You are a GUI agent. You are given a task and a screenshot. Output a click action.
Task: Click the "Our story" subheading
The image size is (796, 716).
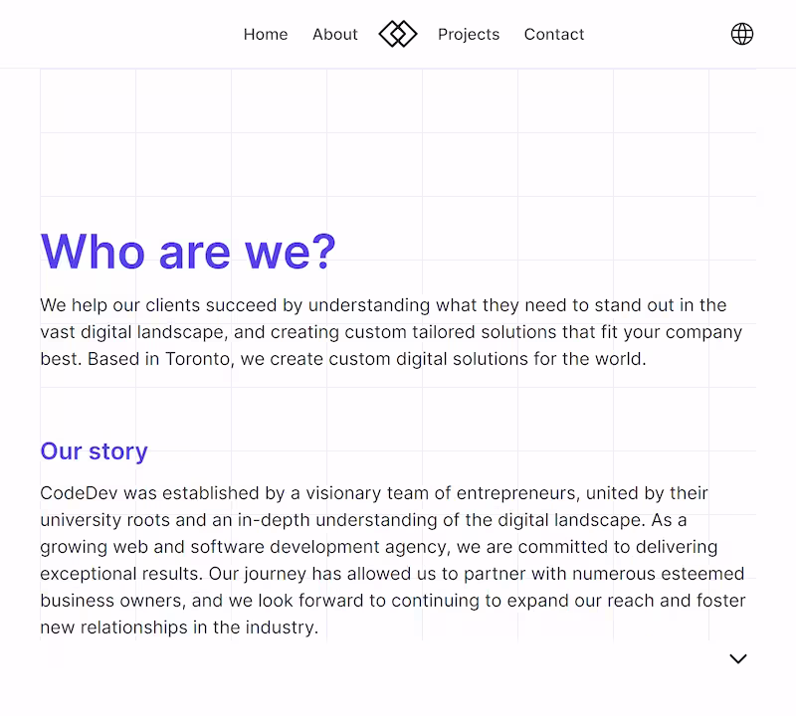coord(94,451)
